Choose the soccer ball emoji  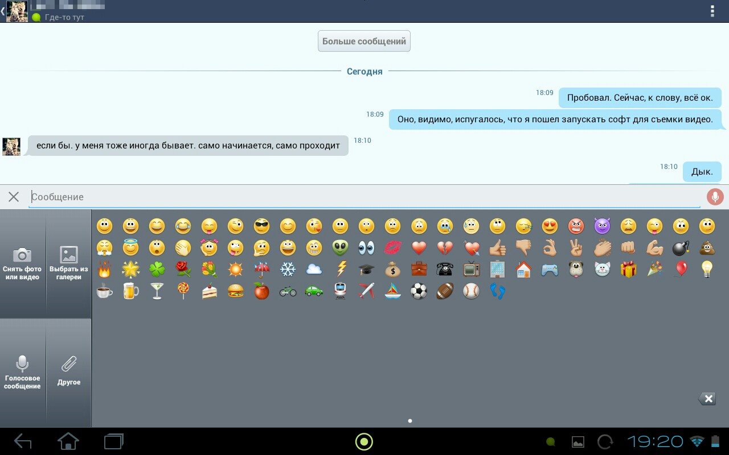pyautogui.click(x=419, y=291)
